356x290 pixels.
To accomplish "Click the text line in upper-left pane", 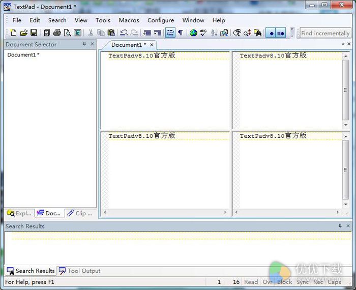I will tap(142, 55).
